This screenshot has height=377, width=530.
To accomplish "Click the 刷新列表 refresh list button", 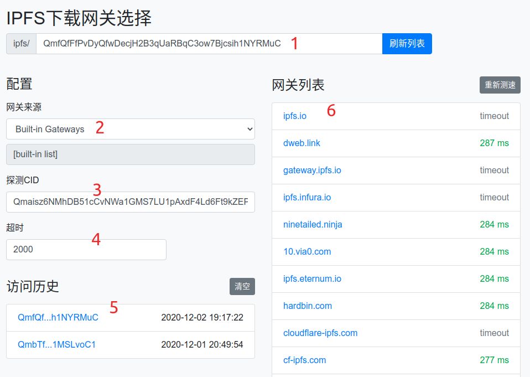I will pos(407,44).
